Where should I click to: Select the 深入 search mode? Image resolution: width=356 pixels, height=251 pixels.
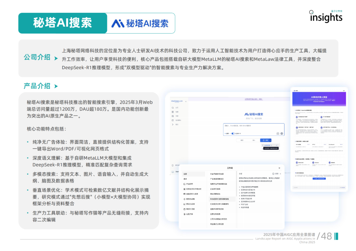coord(254,140)
